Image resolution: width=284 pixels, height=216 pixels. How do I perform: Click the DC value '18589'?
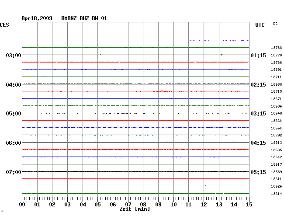[277, 172]
